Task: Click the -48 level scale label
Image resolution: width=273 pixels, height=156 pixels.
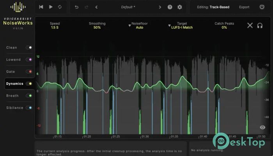Action: coord(267,117)
